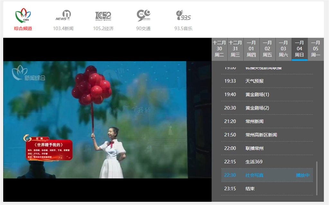Click the video player showing balloon girl
Image resolution: width=329 pixels, height=205 pixels.
point(107,120)
